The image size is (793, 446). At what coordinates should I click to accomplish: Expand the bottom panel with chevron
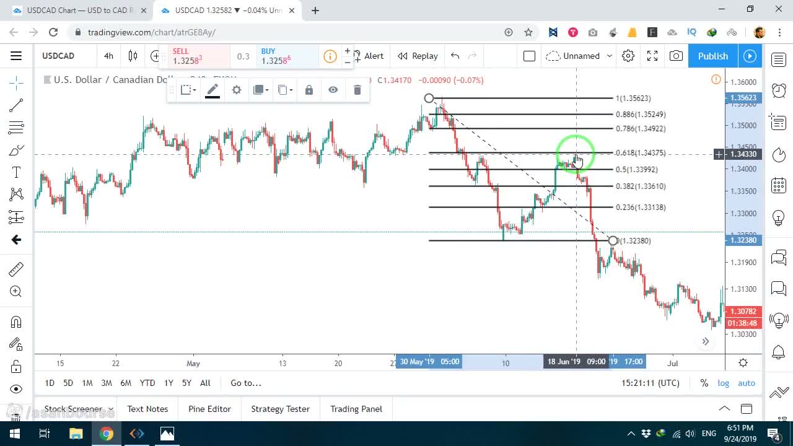pyautogui.click(x=724, y=409)
